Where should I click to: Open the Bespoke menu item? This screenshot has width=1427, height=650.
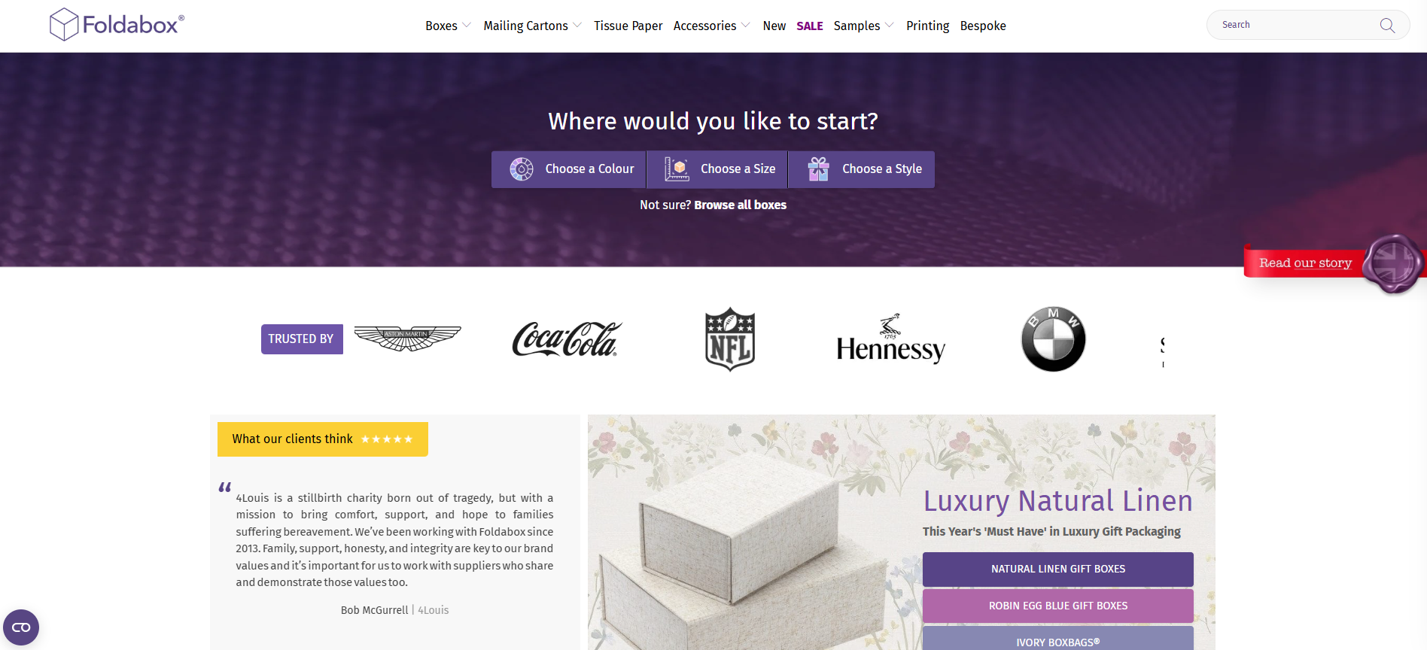[983, 26]
